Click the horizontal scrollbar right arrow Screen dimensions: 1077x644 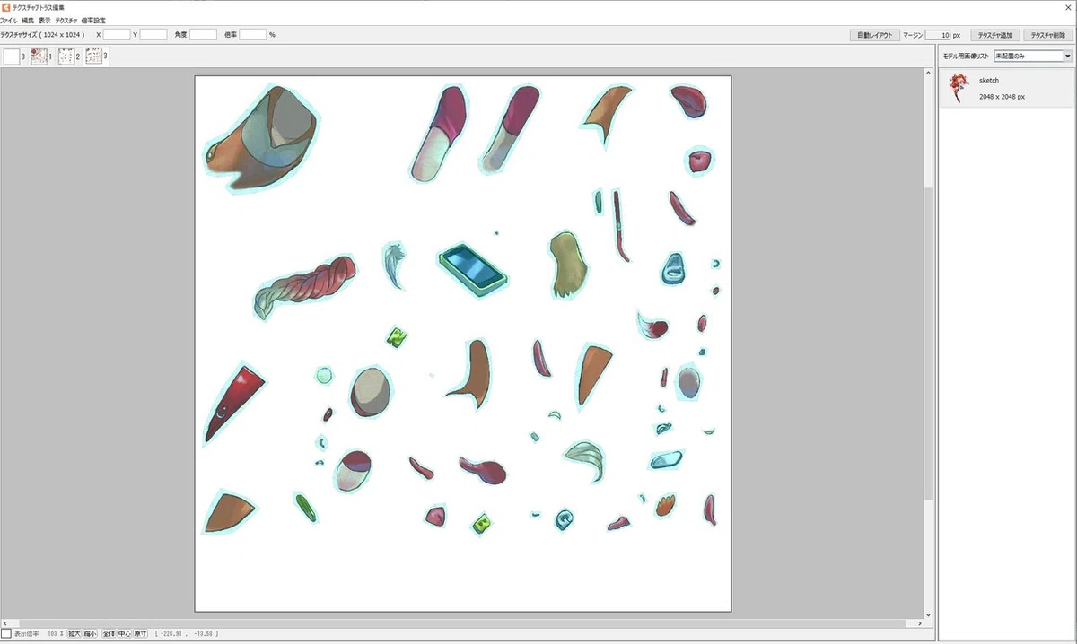pos(918,622)
